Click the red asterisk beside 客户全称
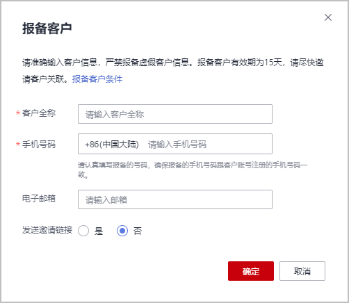 [18, 113]
